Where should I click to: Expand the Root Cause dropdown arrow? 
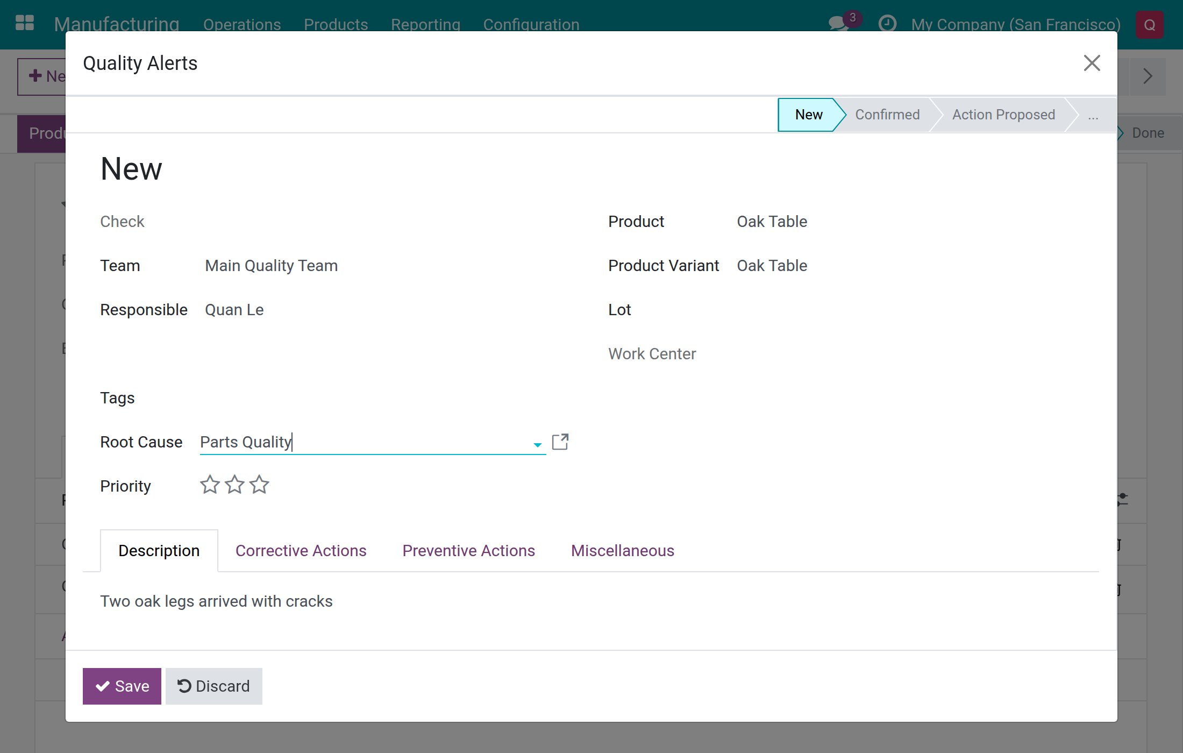point(537,444)
